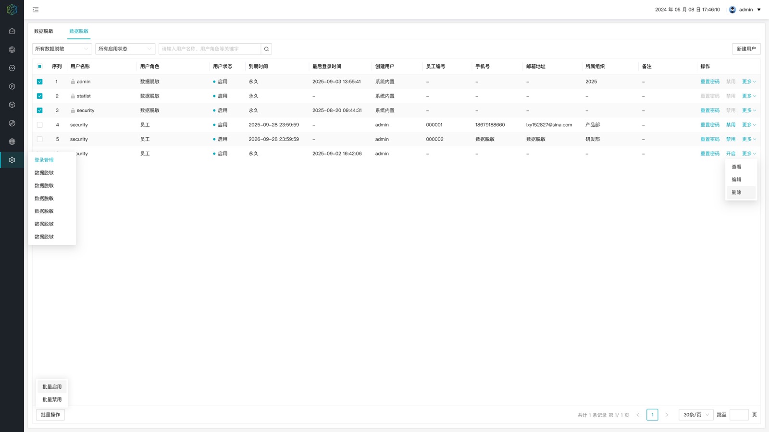The width and height of the screenshot is (769, 432).
Task: Expand 更多 for row 5
Action: pos(749,139)
